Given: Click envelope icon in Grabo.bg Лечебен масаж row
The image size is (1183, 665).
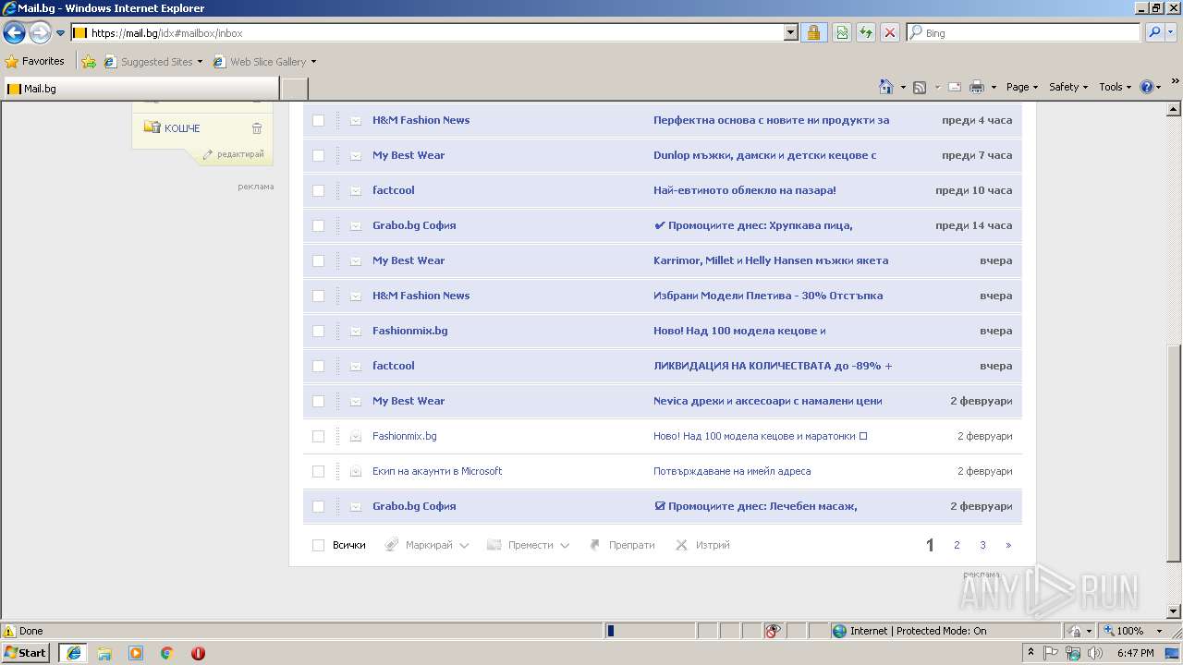Looking at the screenshot, I should (356, 506).
